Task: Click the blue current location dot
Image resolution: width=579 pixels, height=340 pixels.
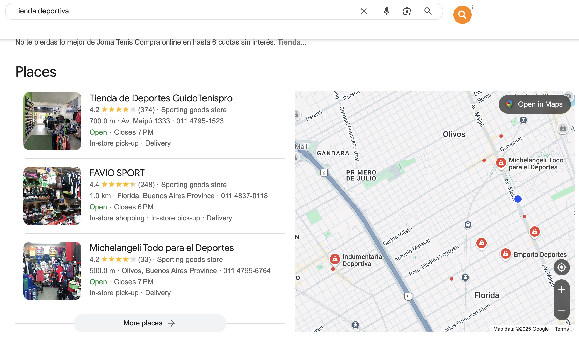Action: coord(518,199)
